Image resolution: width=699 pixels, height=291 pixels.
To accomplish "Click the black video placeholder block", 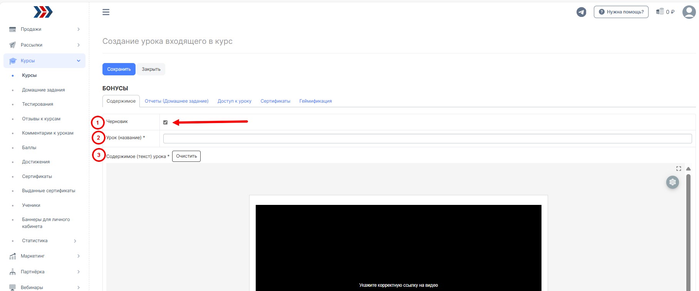I will (399, 248).
